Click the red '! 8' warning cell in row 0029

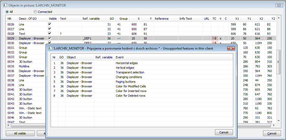pos(214,38)
